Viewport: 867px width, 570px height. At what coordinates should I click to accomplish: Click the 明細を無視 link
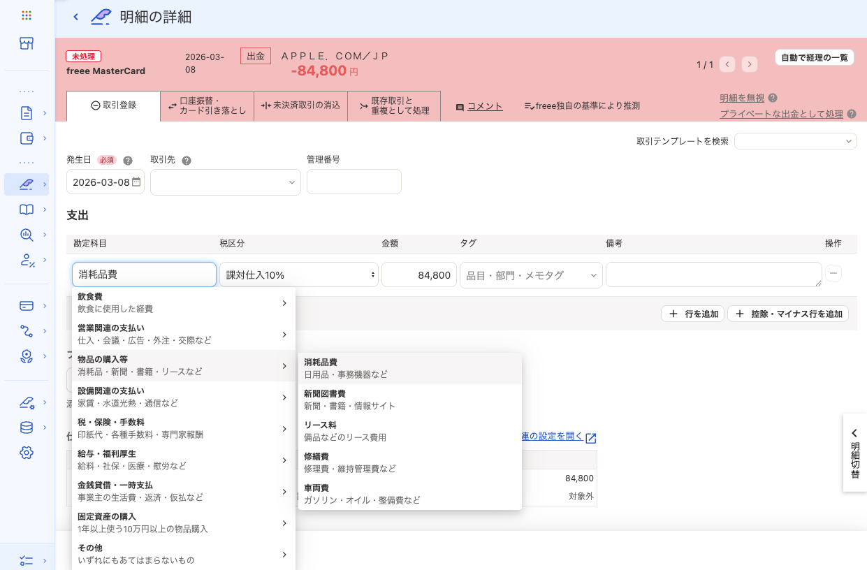coord(742,98)
